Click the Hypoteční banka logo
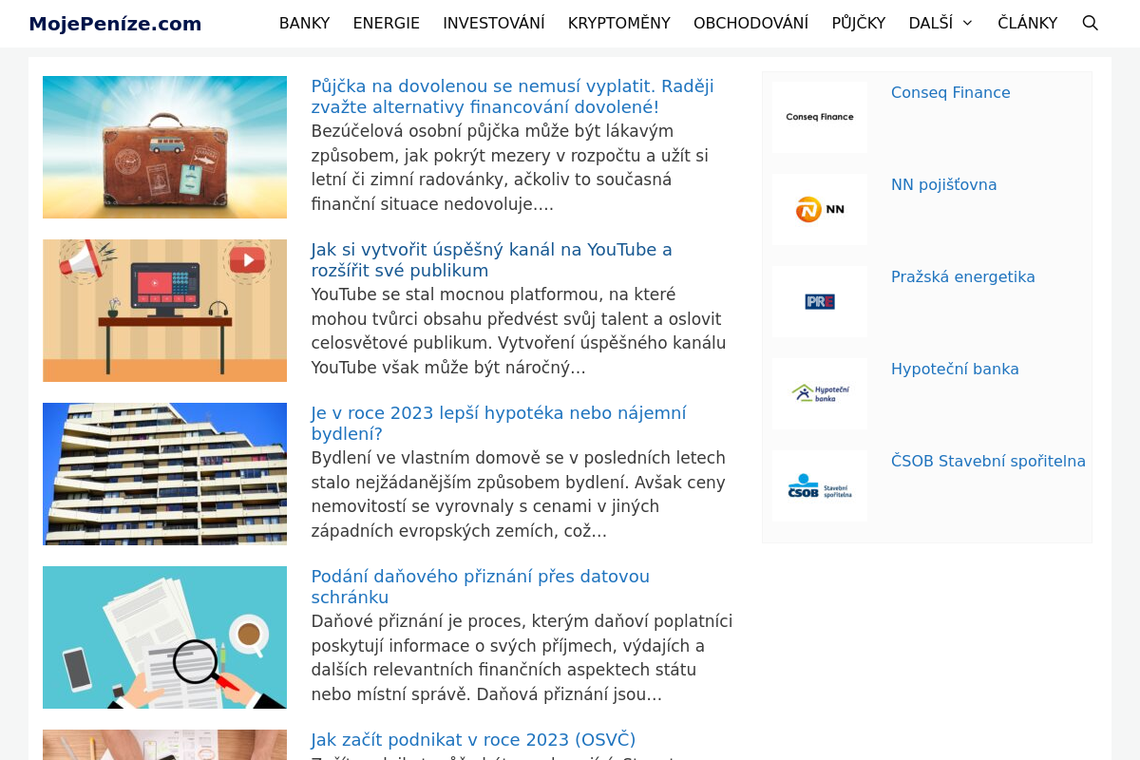This screenshot has height=760, width=1140. coord(820,393)
